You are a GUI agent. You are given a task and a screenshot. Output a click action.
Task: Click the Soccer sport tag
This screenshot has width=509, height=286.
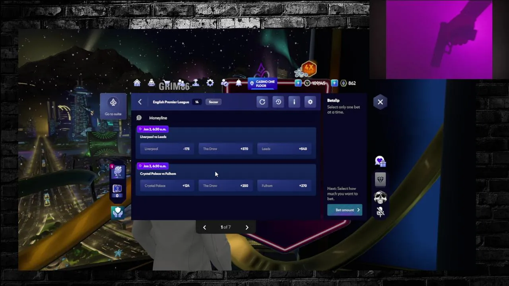[x=214, y=102]
